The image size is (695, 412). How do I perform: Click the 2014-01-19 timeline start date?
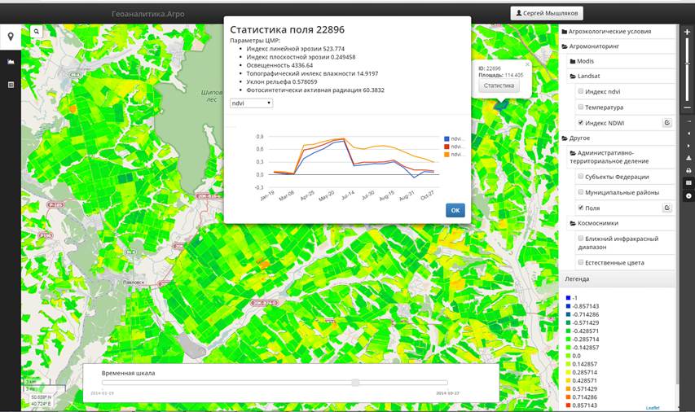102,393
